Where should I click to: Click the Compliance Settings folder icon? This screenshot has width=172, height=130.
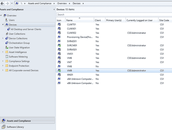[7, 61]
